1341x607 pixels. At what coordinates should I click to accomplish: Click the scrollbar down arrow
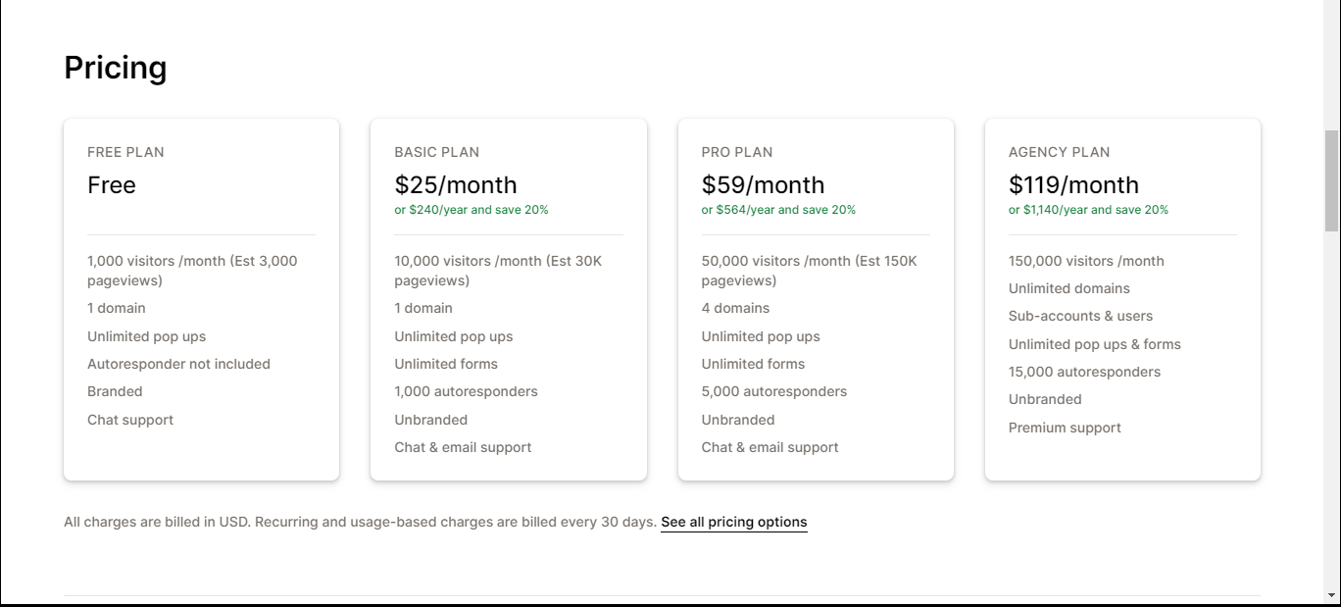point(1332,595)
